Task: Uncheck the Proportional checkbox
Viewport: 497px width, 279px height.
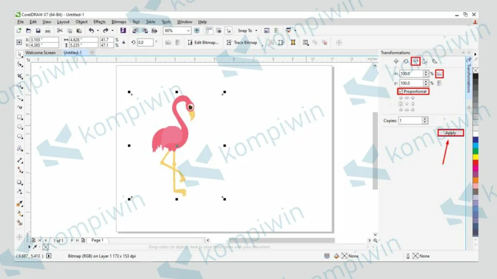Action: (x=401, y=91)
